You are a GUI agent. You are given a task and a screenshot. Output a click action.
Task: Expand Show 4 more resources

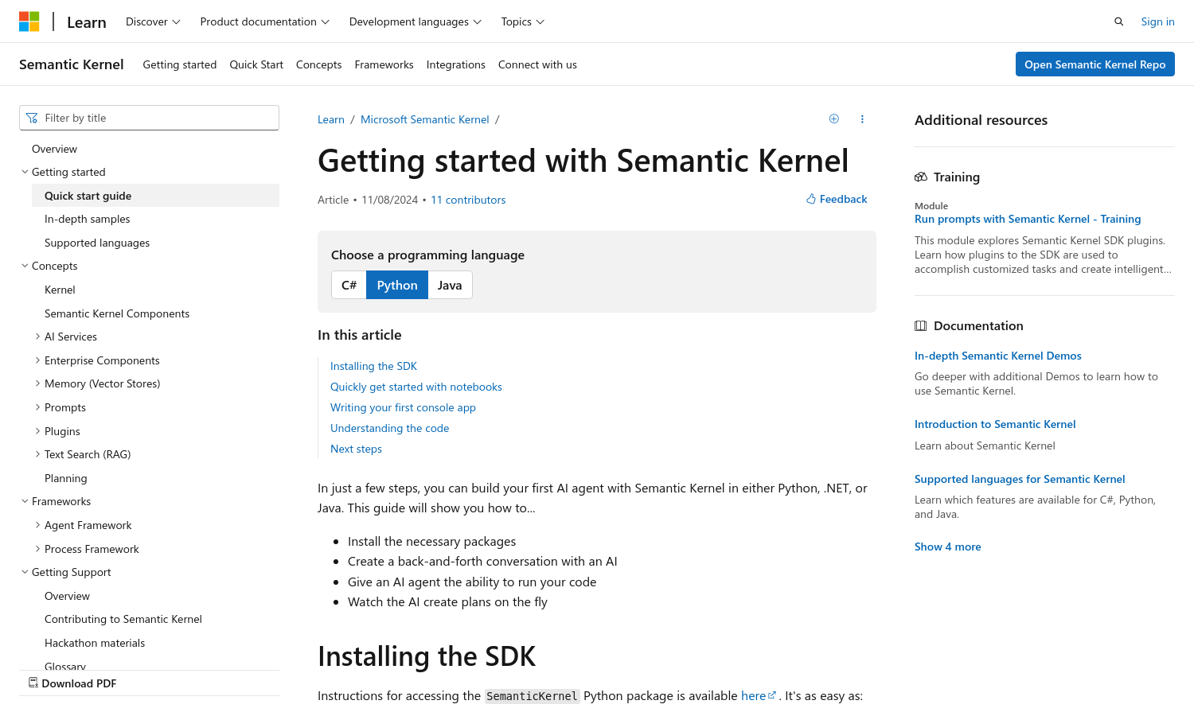(x=947, y=547)
